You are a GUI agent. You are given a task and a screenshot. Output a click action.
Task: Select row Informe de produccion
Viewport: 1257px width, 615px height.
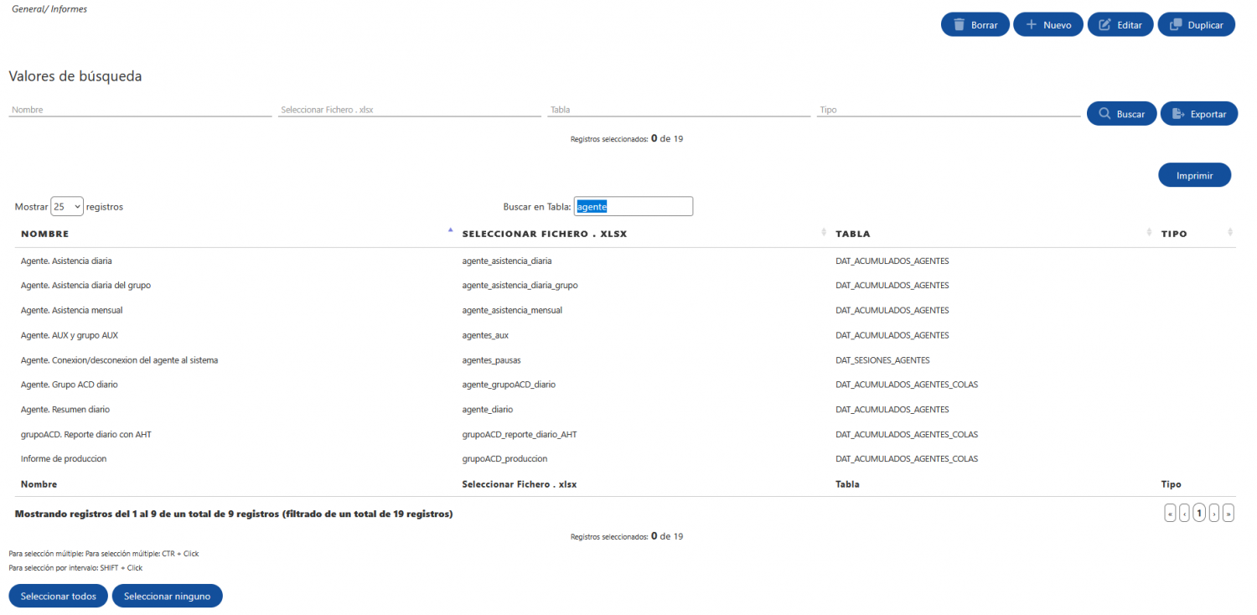(x=625, y=458)
